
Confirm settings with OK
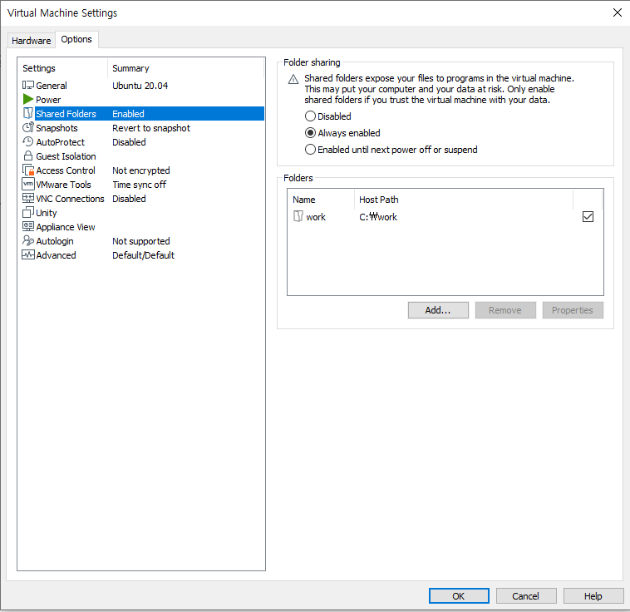pyautogui.click(x=459, y=595)
